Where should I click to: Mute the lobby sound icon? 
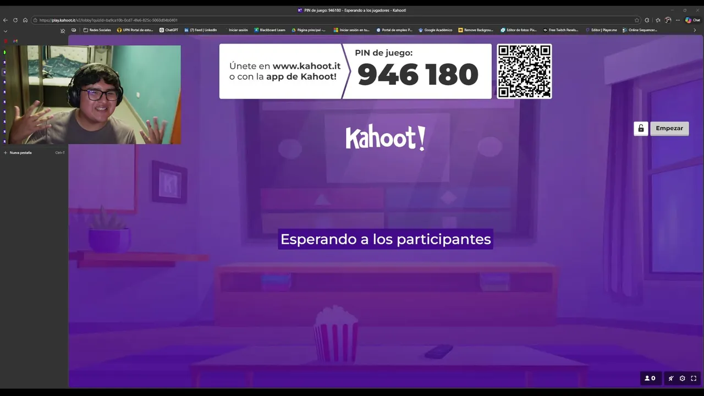coord(671,378)
